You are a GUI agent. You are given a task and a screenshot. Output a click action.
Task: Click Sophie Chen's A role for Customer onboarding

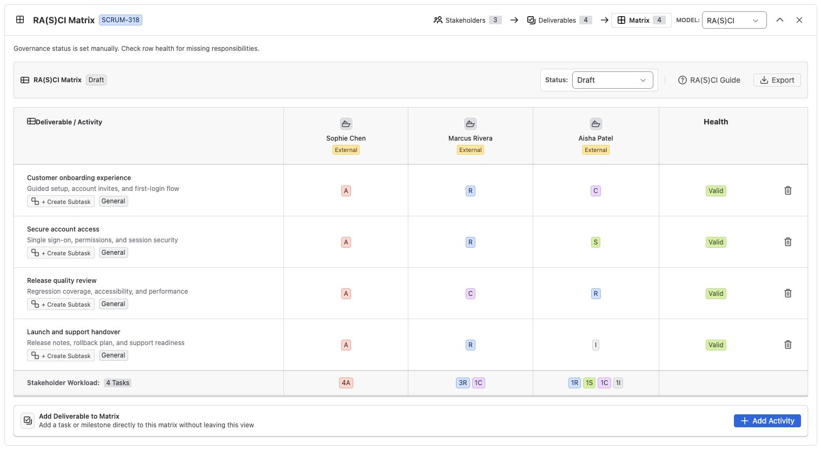346,191
